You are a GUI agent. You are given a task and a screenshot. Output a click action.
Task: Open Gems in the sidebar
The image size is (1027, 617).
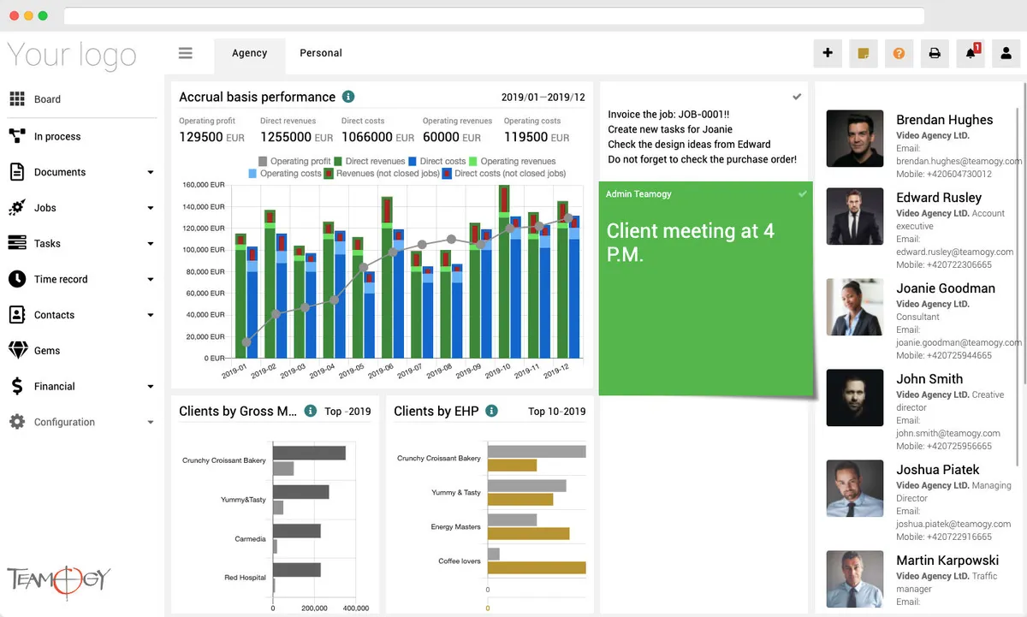tap(47, 350)
